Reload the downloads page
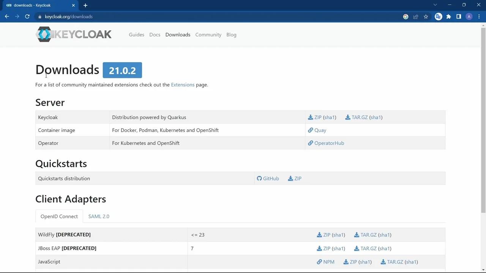 tap(27, 16)
